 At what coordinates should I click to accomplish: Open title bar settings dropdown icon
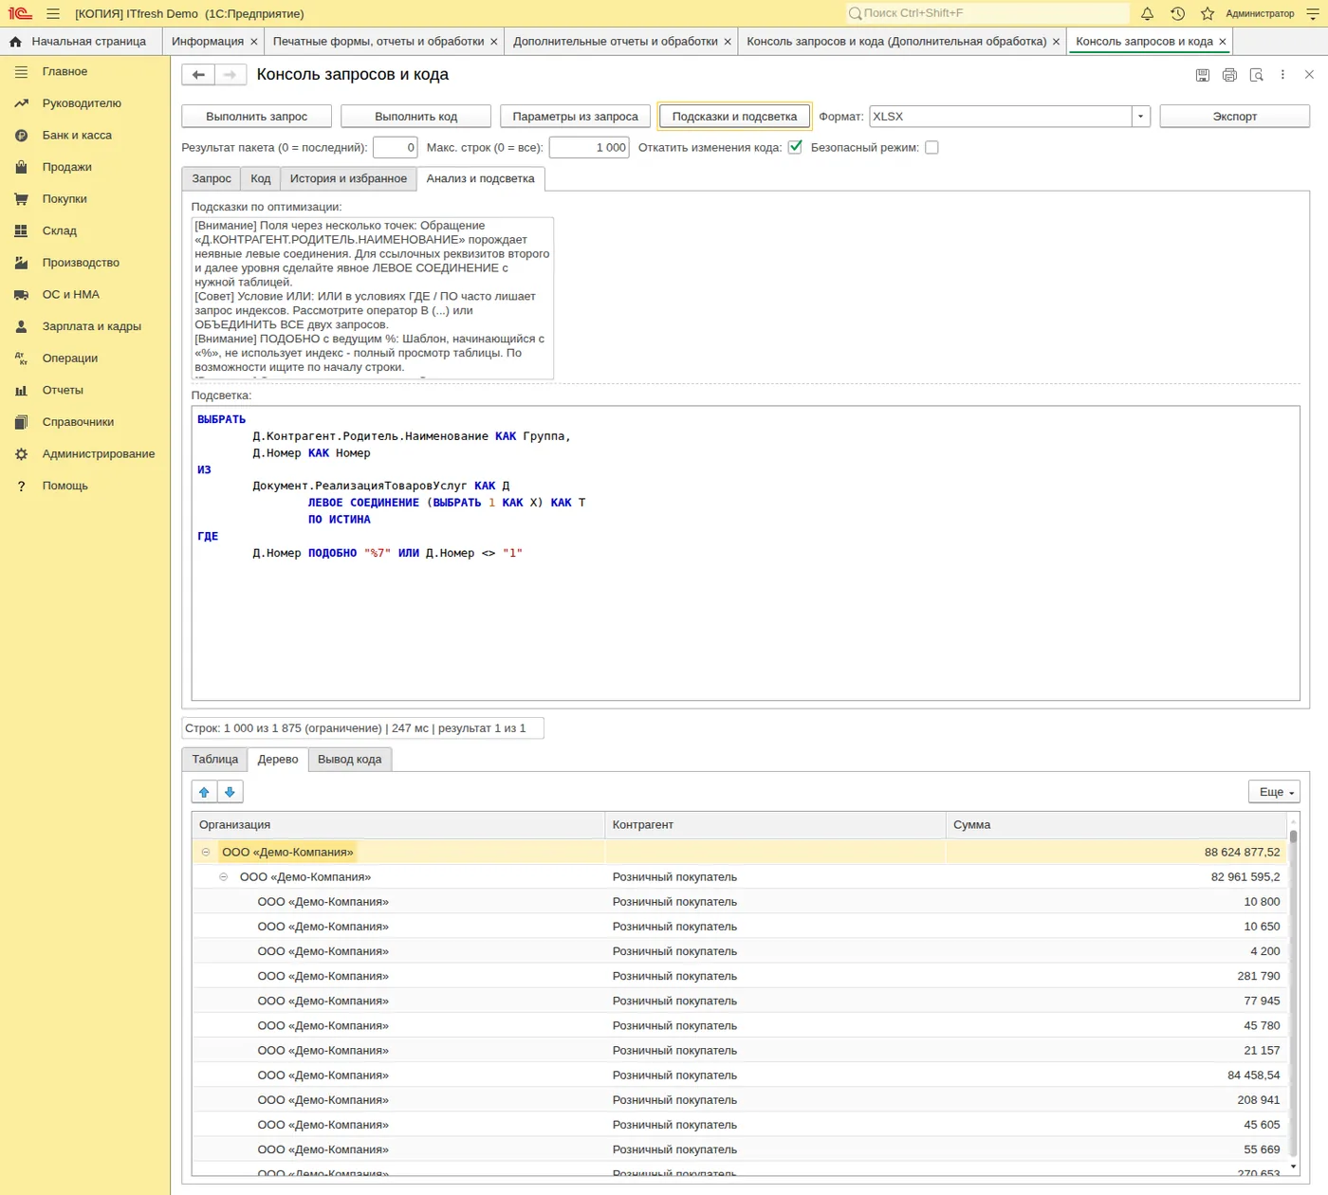coord(1313,13)
